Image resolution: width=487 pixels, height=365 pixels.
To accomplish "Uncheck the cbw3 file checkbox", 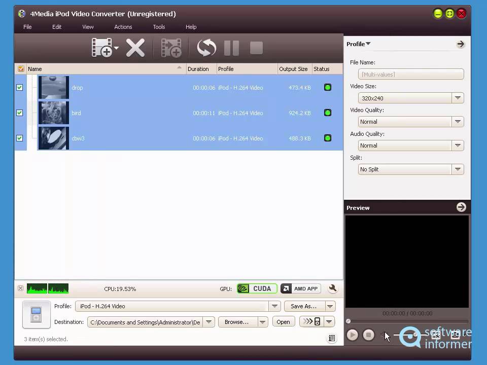I will pyautogui.click(x=20, y=138).
